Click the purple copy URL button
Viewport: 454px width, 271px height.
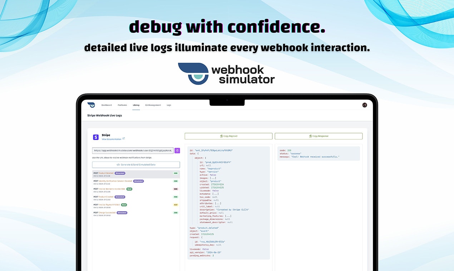tap(177, 150)
